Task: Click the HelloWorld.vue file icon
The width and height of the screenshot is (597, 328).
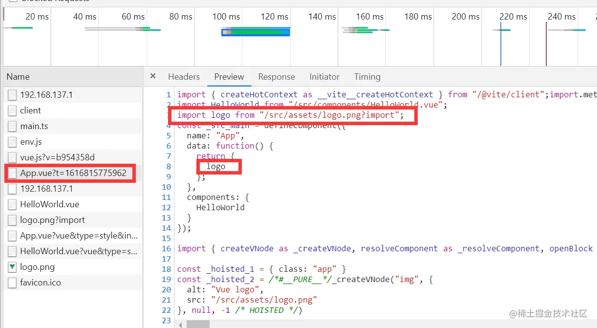Action: tap(12, 204)
